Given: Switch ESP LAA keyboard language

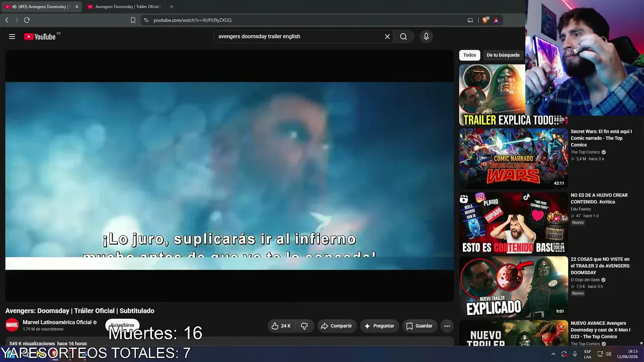Looking at the screenshot, I should pos(588,354).
